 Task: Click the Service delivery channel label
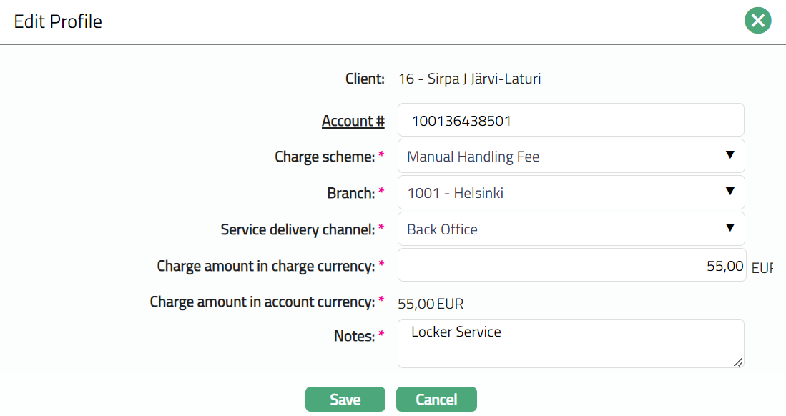coord(298,229)
